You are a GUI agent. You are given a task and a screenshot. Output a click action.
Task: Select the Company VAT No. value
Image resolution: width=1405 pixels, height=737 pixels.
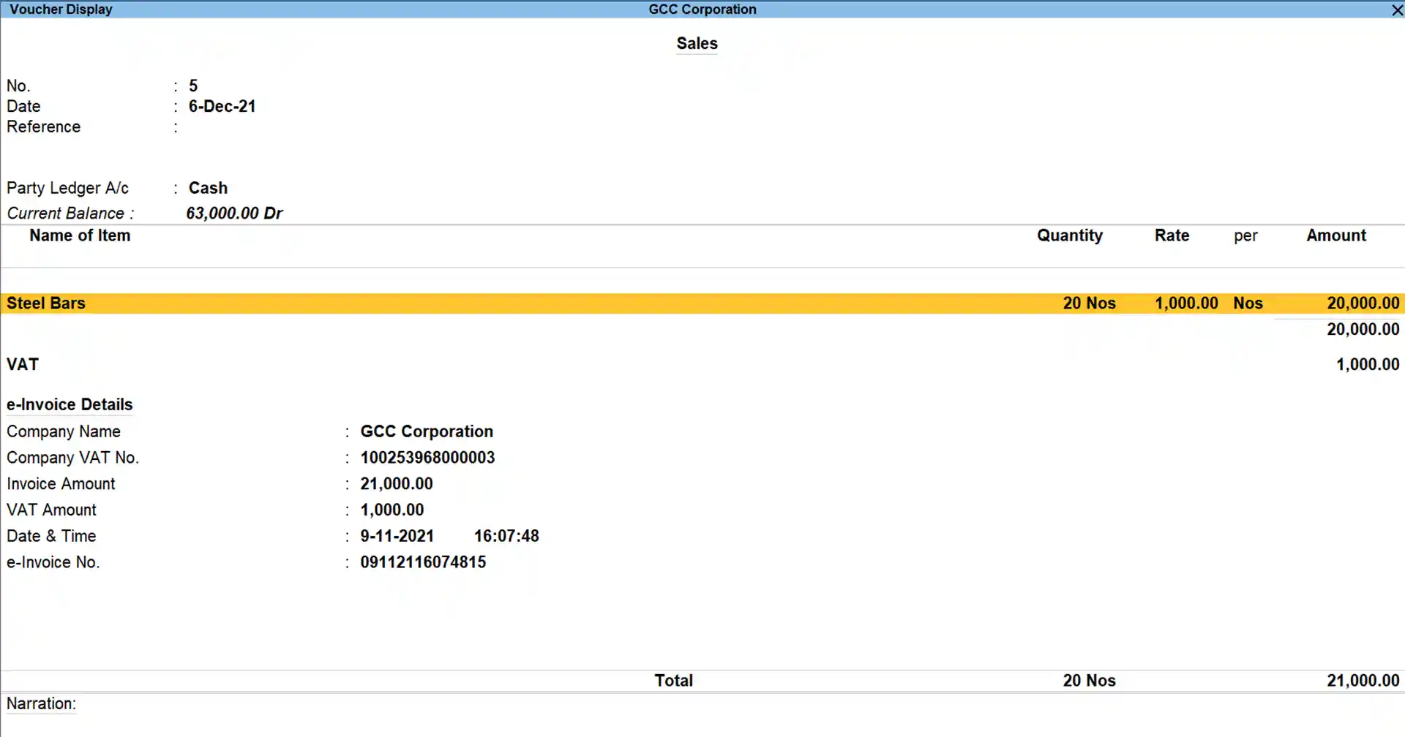click(x=427, y=457)
